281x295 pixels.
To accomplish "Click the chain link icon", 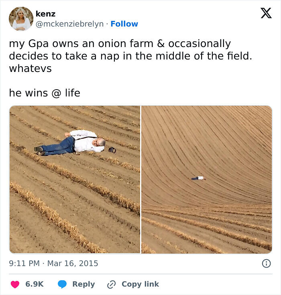I will (111, 284).
